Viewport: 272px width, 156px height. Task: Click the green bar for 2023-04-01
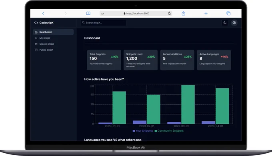coord(222,106)
